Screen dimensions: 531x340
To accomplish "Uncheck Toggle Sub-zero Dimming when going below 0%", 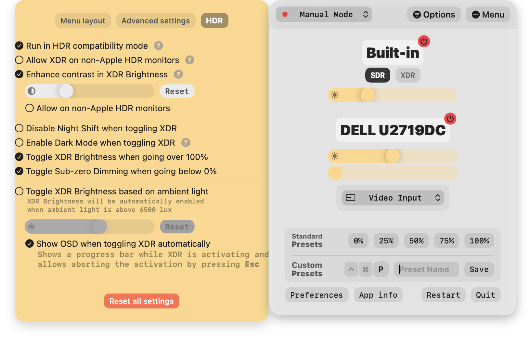I will [19, 171].
